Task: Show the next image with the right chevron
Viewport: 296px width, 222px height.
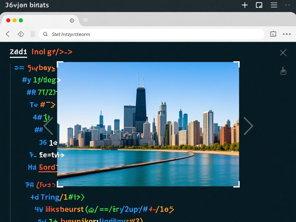Action: coord(248,126)
